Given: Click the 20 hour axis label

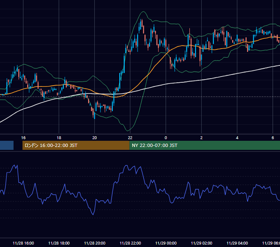Looking at the screenshot, I should click(94, 138).
